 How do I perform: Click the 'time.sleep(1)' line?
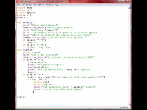coord(37,62)
